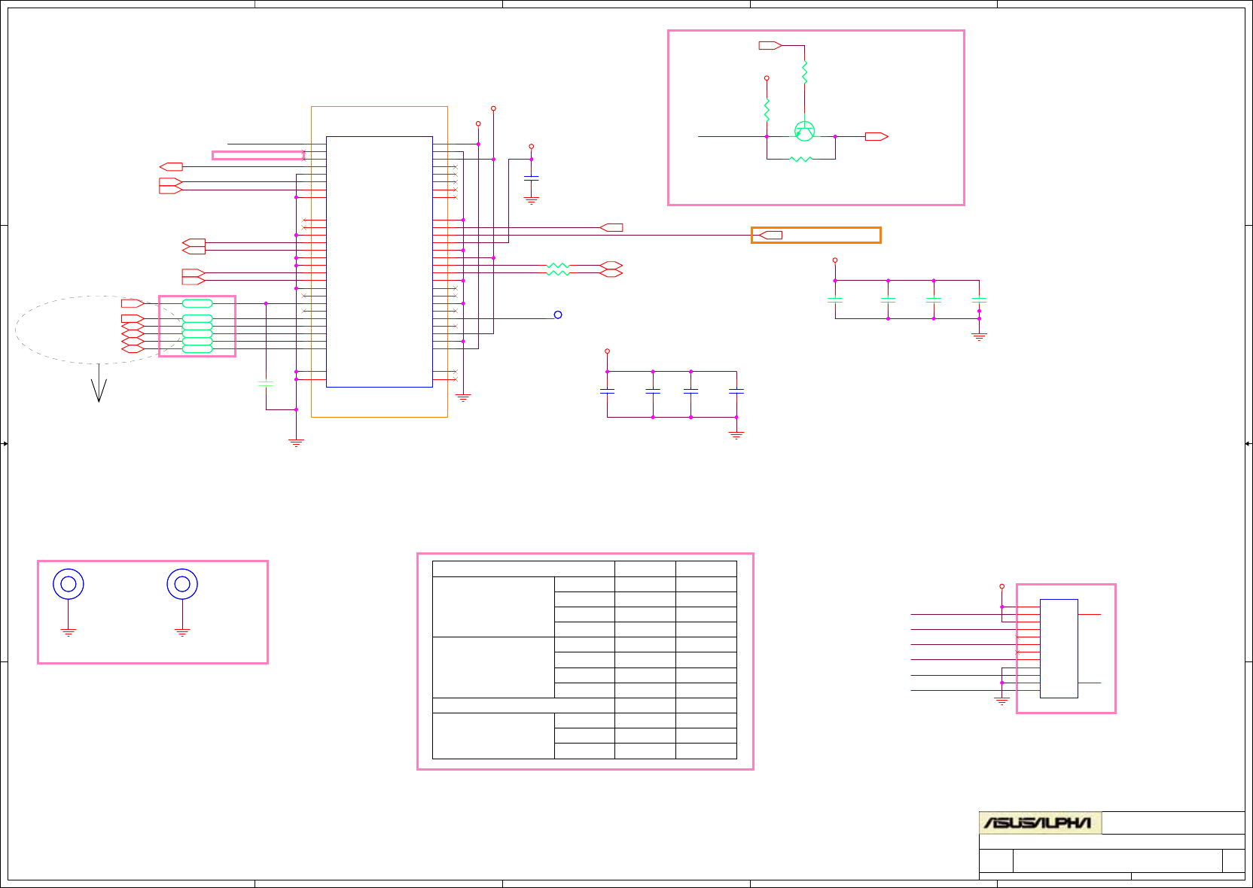Click the orange highlighted net label box
The height and width of the screenshot is (888, 1253).
[816, 235]
